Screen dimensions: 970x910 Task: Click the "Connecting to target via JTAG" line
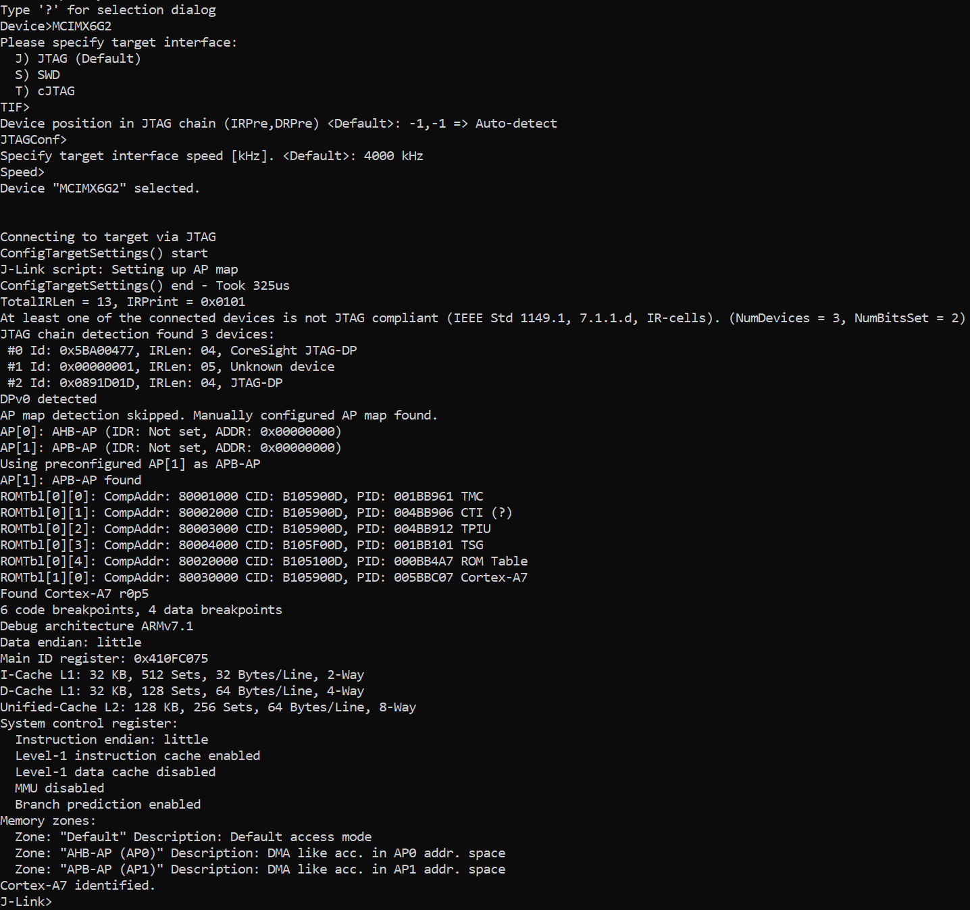click(x=108, y=237)
